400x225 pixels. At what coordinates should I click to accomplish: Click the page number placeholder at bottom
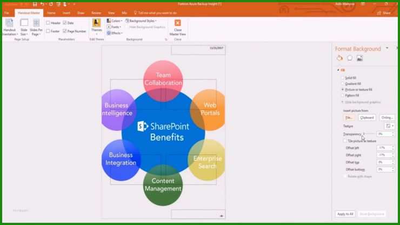coord(198,214)
